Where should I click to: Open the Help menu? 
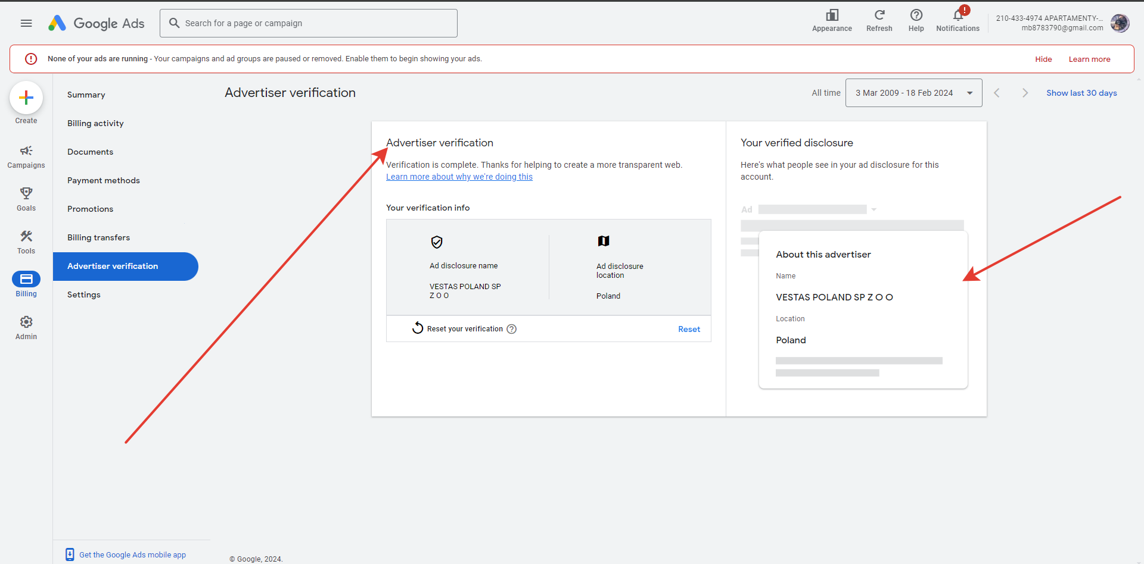[916, 20]
